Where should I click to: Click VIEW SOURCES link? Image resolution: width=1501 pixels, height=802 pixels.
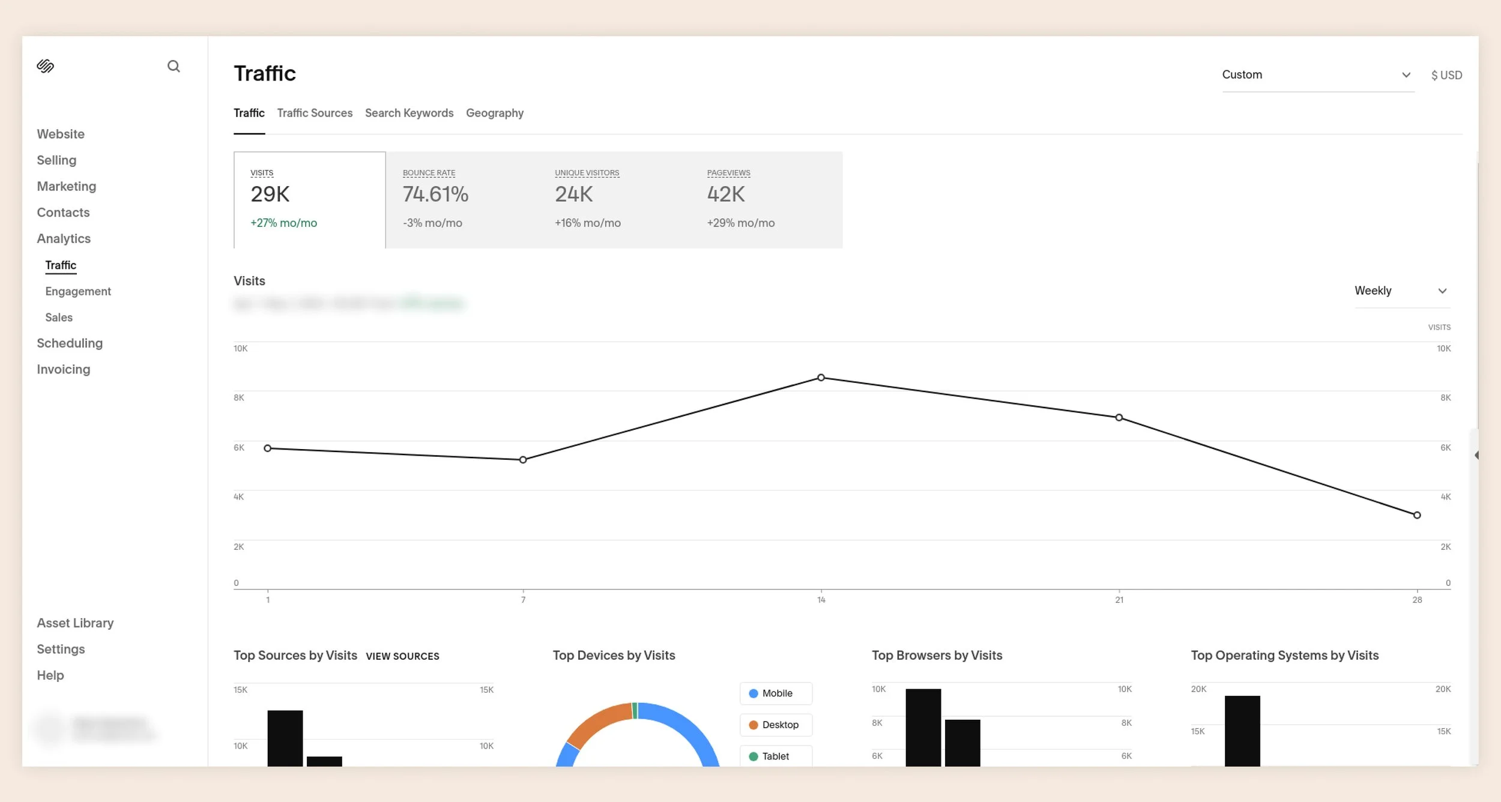coord(402,656)
